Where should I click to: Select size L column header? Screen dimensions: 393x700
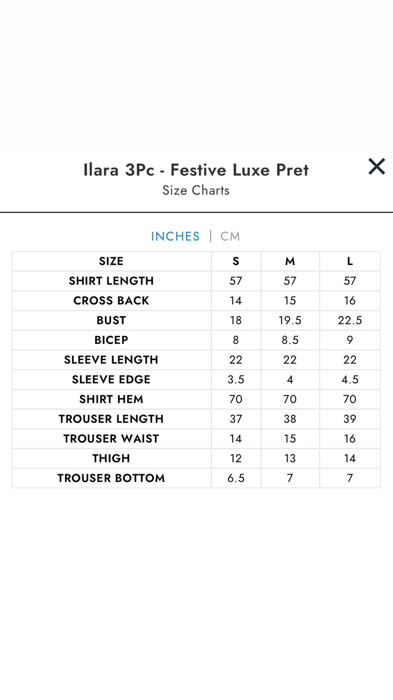(x=350, y=261)
